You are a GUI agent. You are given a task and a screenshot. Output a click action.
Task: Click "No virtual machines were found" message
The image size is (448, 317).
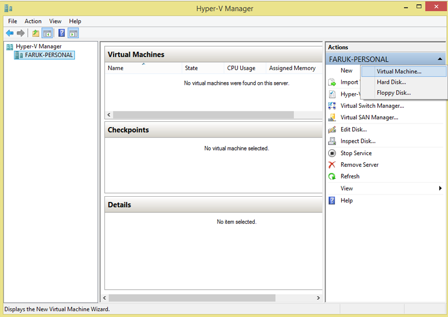237,83
